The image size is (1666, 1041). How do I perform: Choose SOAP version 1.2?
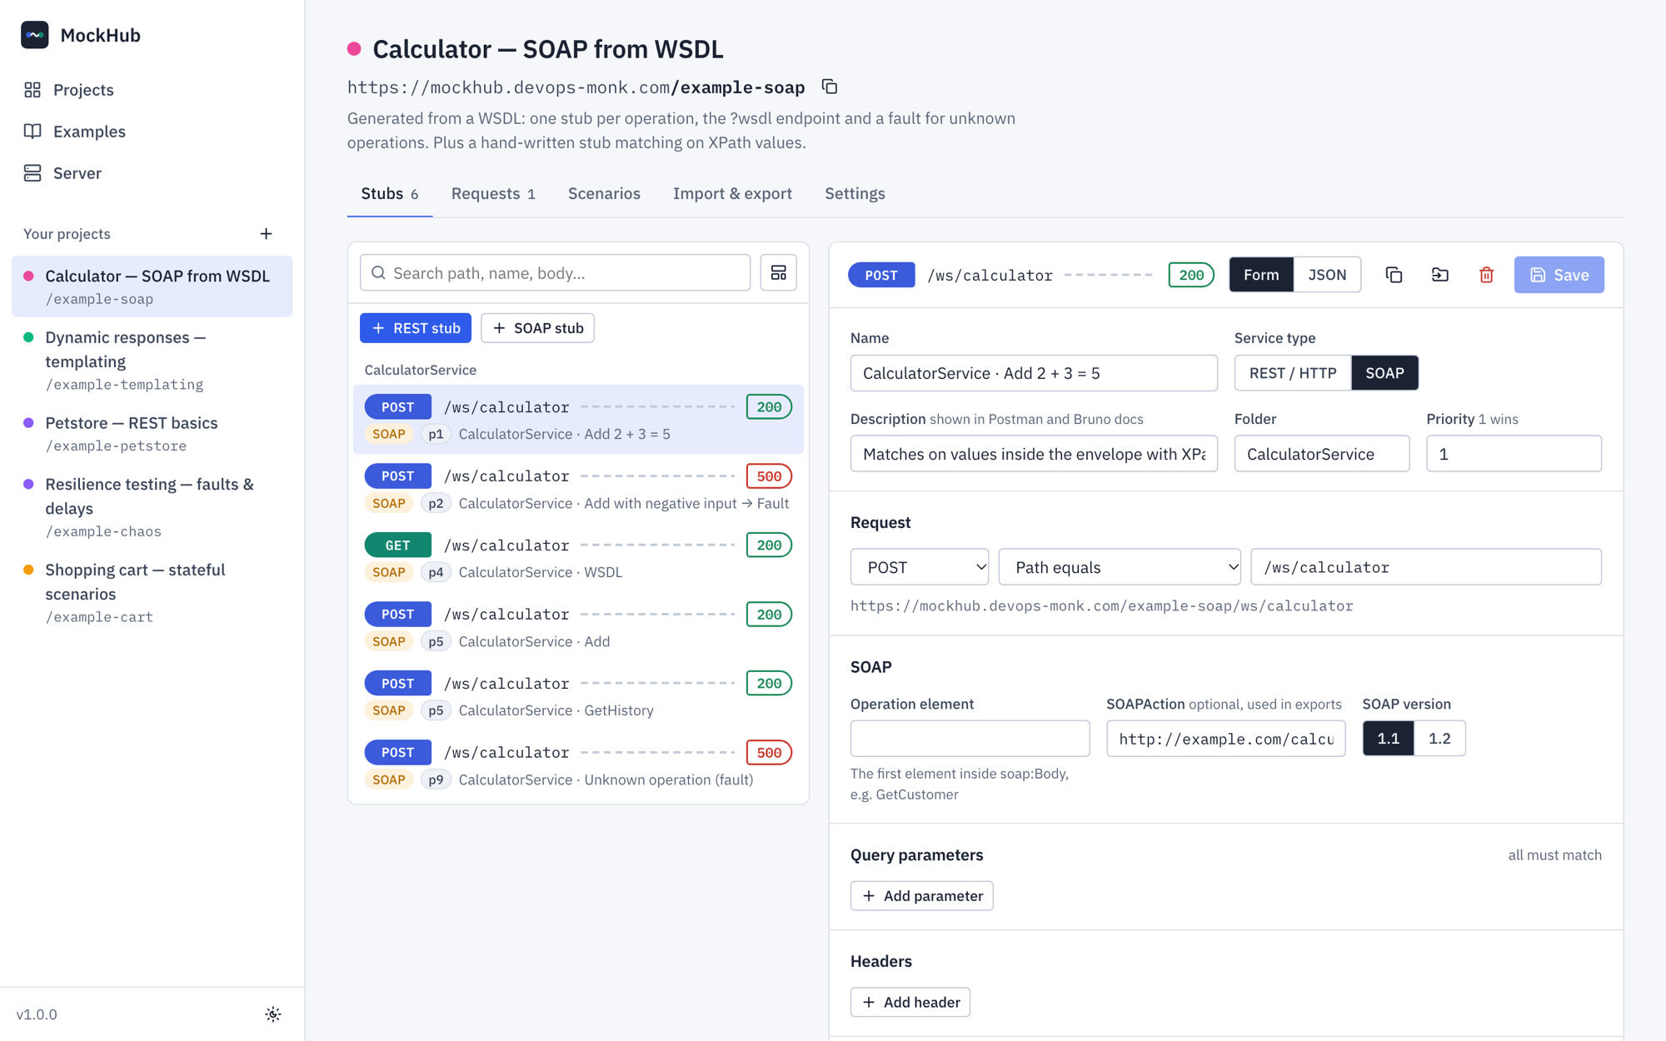pyautogui.click(x=1439, y=739)
